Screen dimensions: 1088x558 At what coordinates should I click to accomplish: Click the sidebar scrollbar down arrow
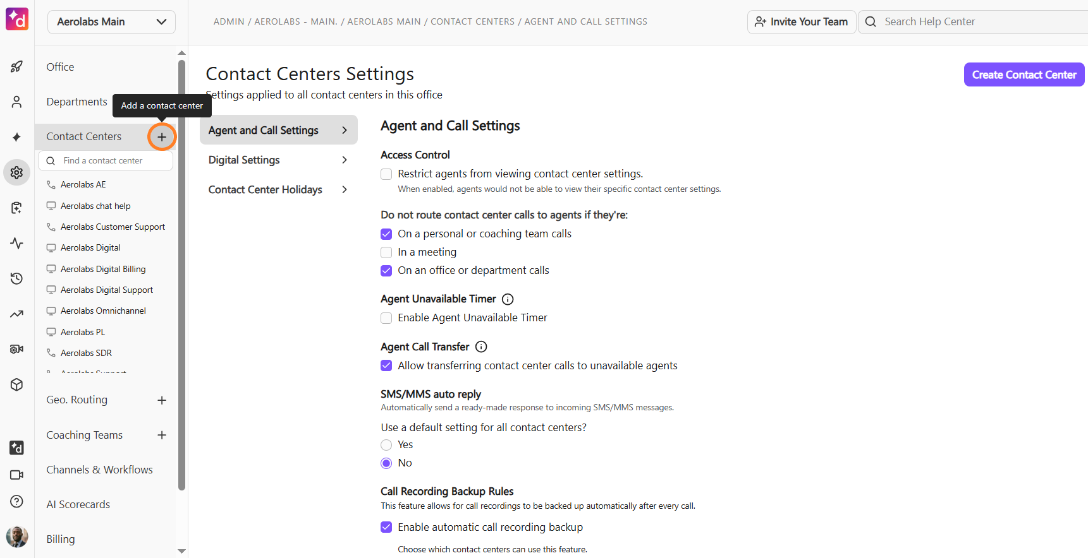pyautogui.click(x=182, y=551)
